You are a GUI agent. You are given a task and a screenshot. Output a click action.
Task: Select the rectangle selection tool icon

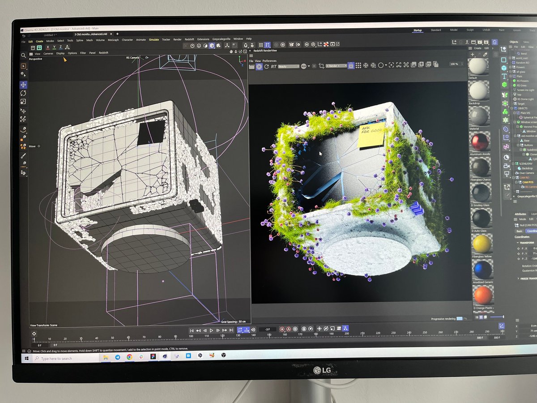point(23,66)
